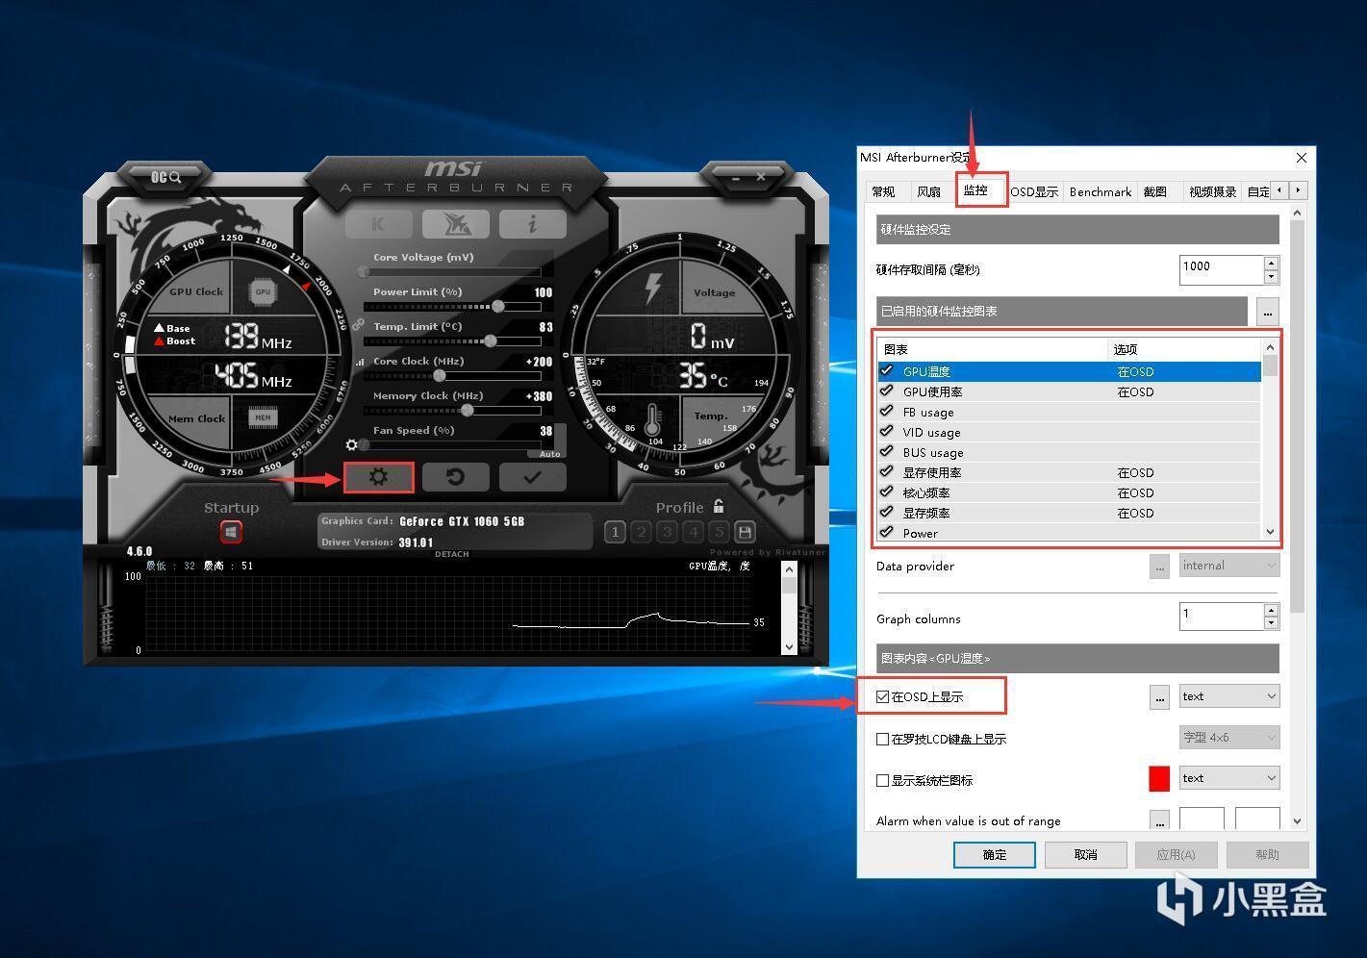The height and width of the screenshot is (958, 1367).
Task: Switch to the 视频摄录 tab
Action: [x=1212, y=191]
